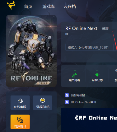Open the 云存档 cloud save tab

tap(70, 7)
